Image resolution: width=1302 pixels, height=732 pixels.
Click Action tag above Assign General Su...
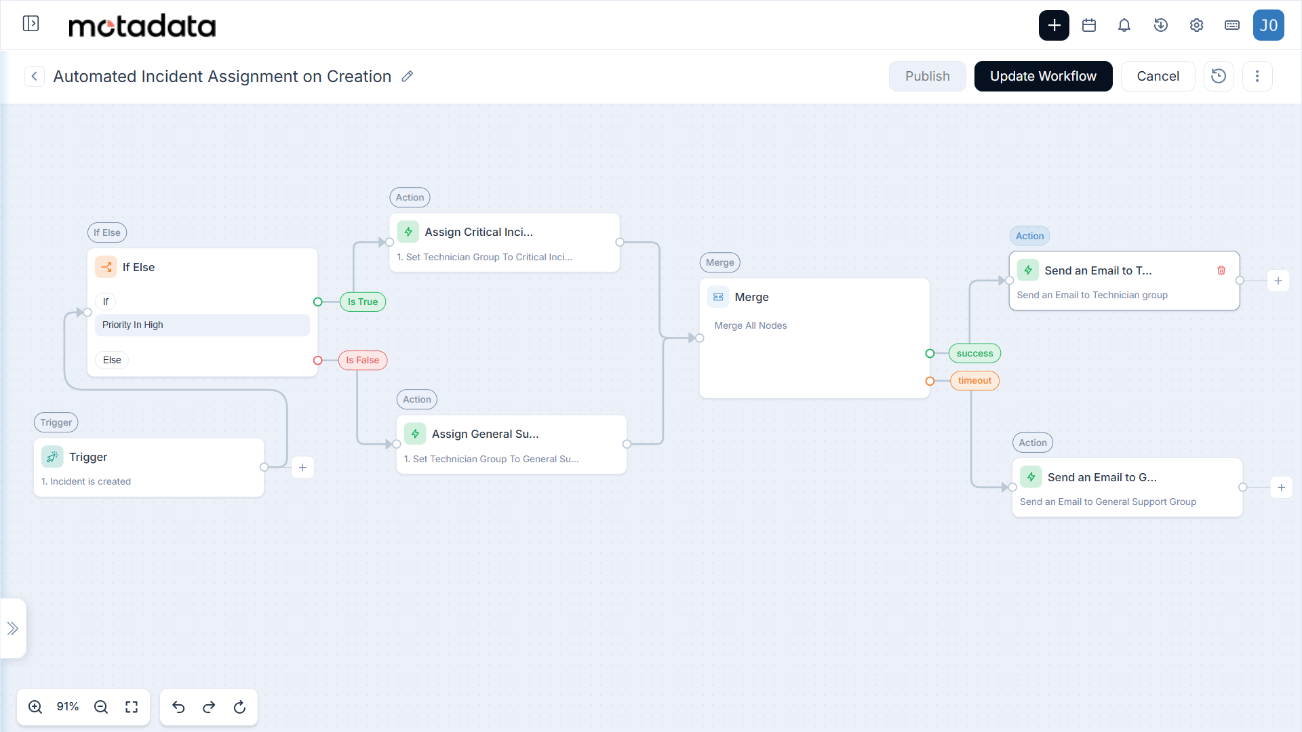coord(416,399)
